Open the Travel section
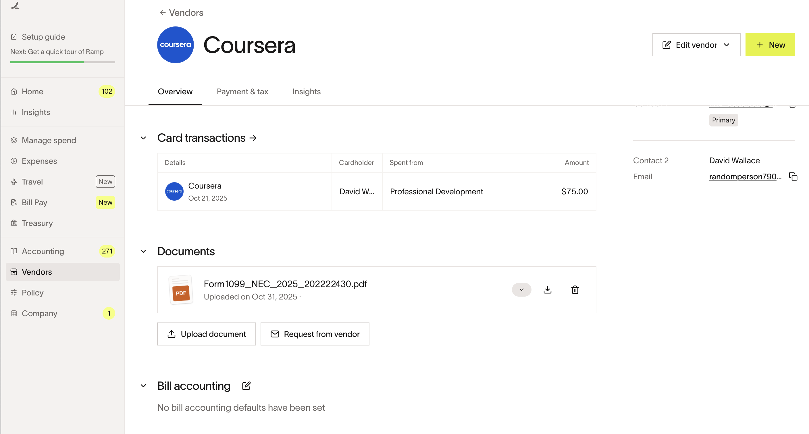Viewport: 809px width, 434px height. (32, 182)
